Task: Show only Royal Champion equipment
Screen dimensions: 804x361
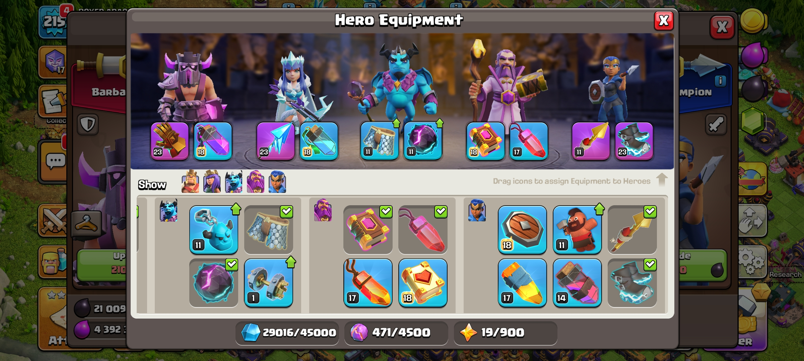Action: point(277,182)
